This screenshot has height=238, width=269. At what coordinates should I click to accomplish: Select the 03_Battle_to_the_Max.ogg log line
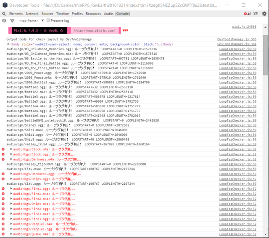pos(85,59)
